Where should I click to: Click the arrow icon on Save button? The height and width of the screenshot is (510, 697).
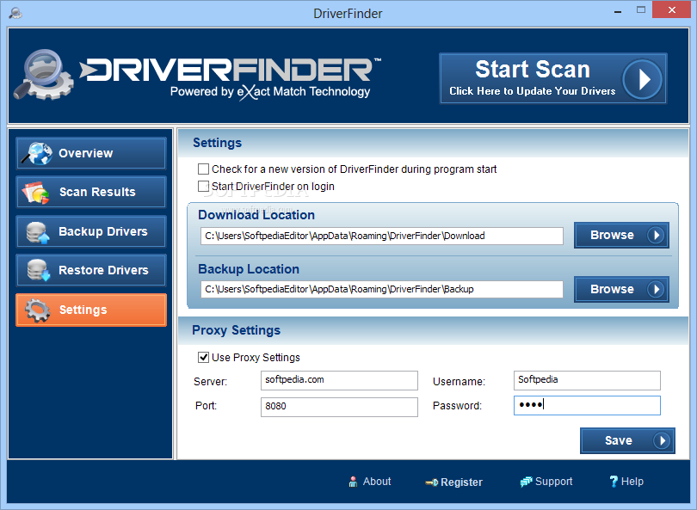[662, 440]
